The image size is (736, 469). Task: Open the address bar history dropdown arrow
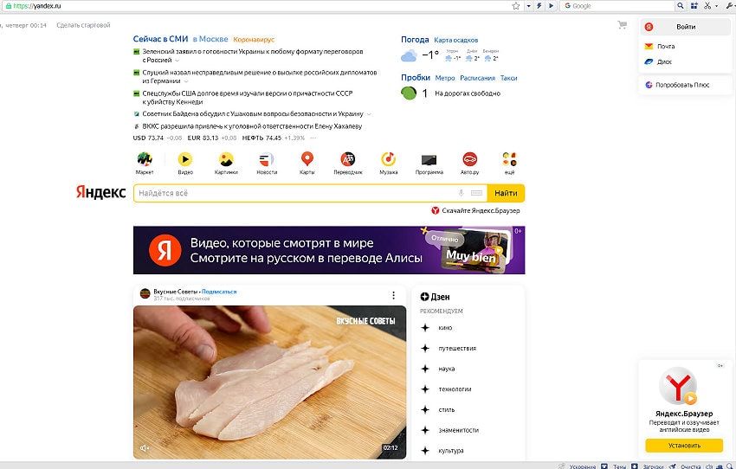pos(528,6)
